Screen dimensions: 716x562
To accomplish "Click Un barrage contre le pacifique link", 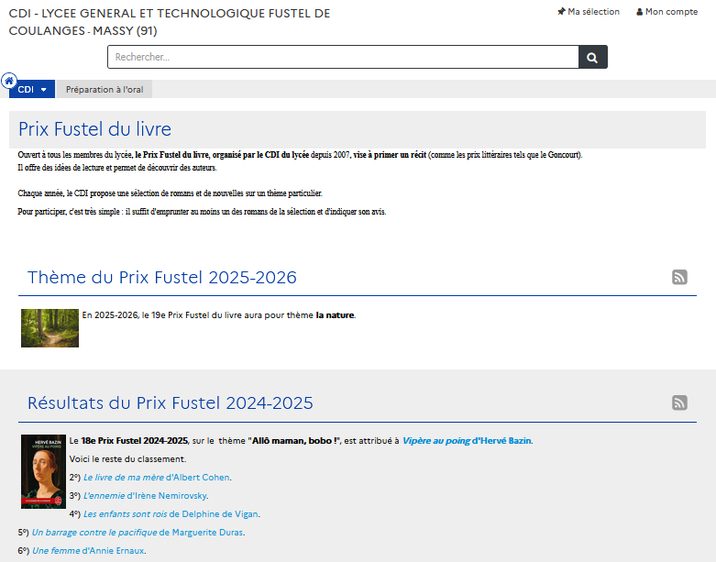I will 94,533.
